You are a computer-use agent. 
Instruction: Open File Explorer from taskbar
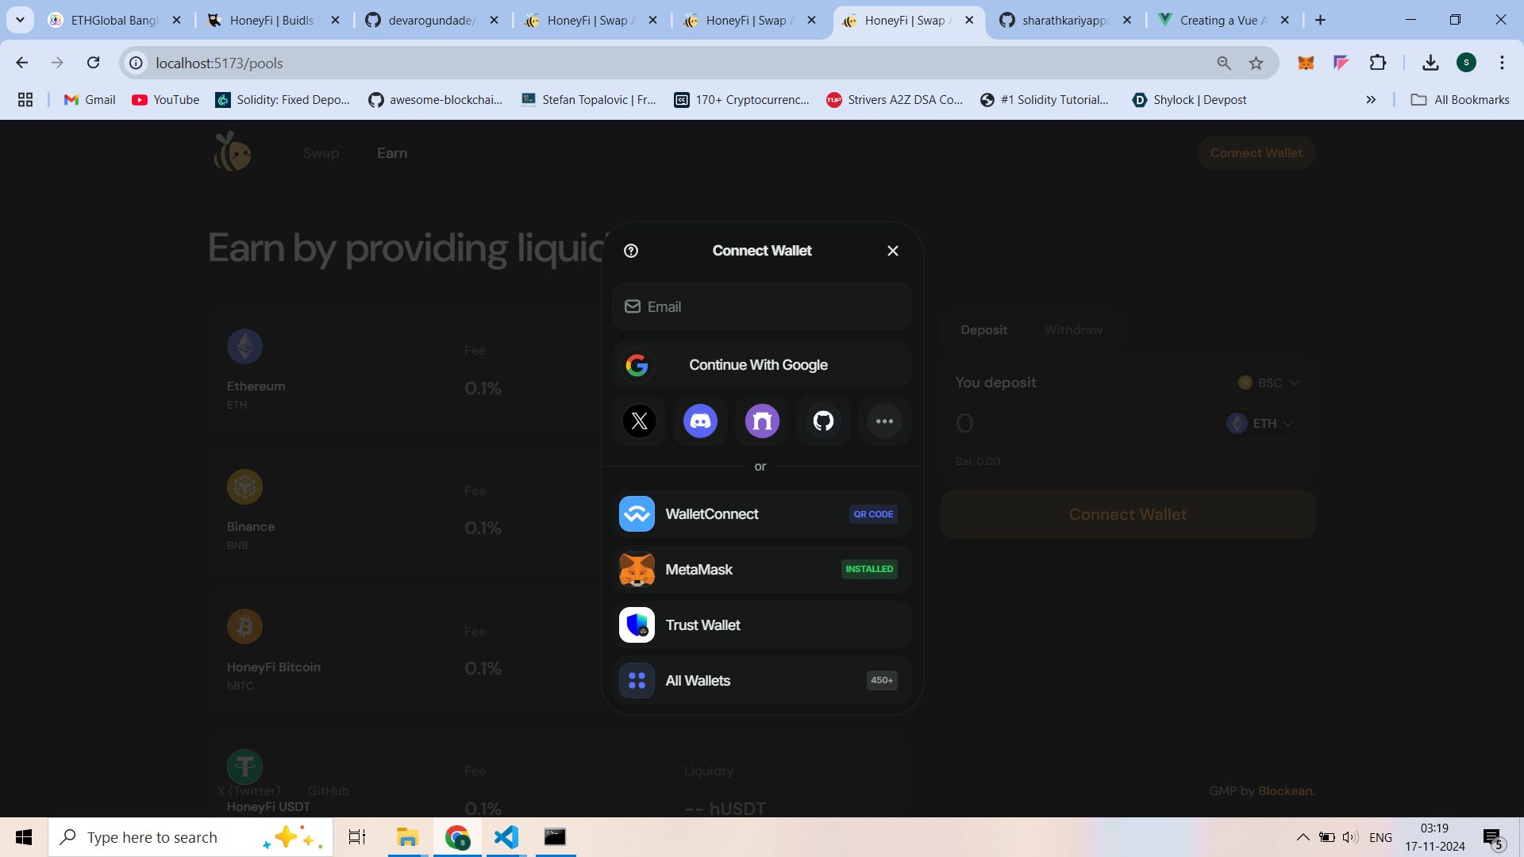407,837
